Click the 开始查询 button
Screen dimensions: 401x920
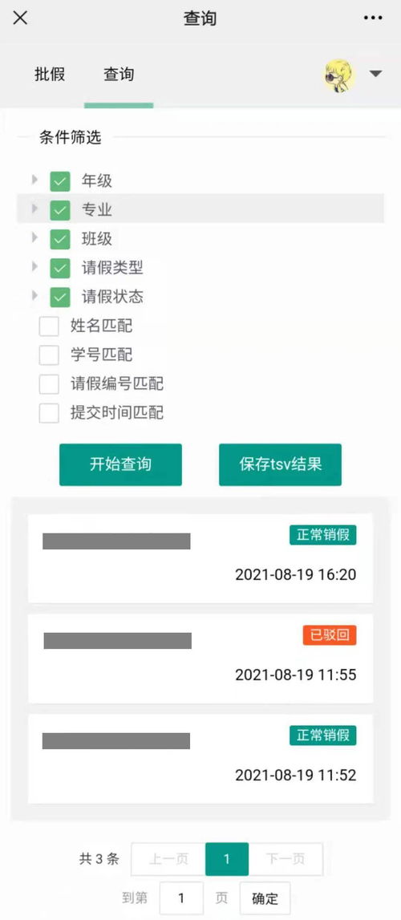point(121,464)
